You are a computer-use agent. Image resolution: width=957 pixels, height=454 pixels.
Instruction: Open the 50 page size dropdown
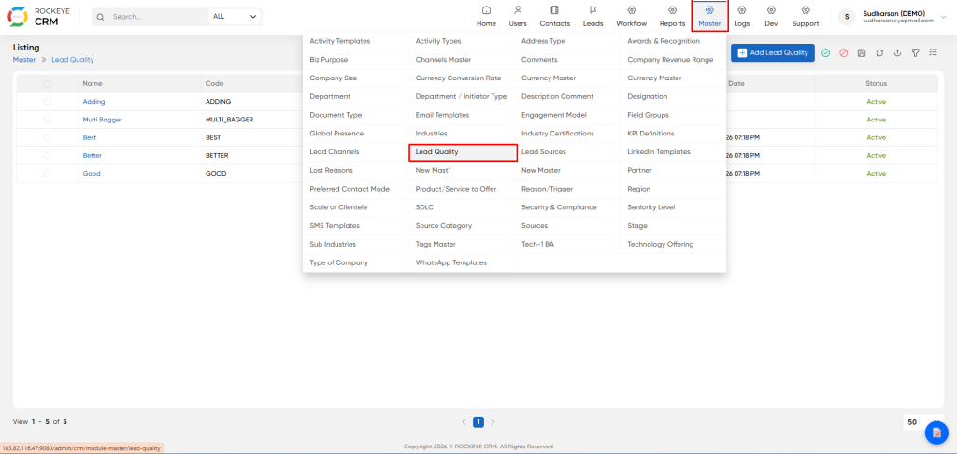923,421
